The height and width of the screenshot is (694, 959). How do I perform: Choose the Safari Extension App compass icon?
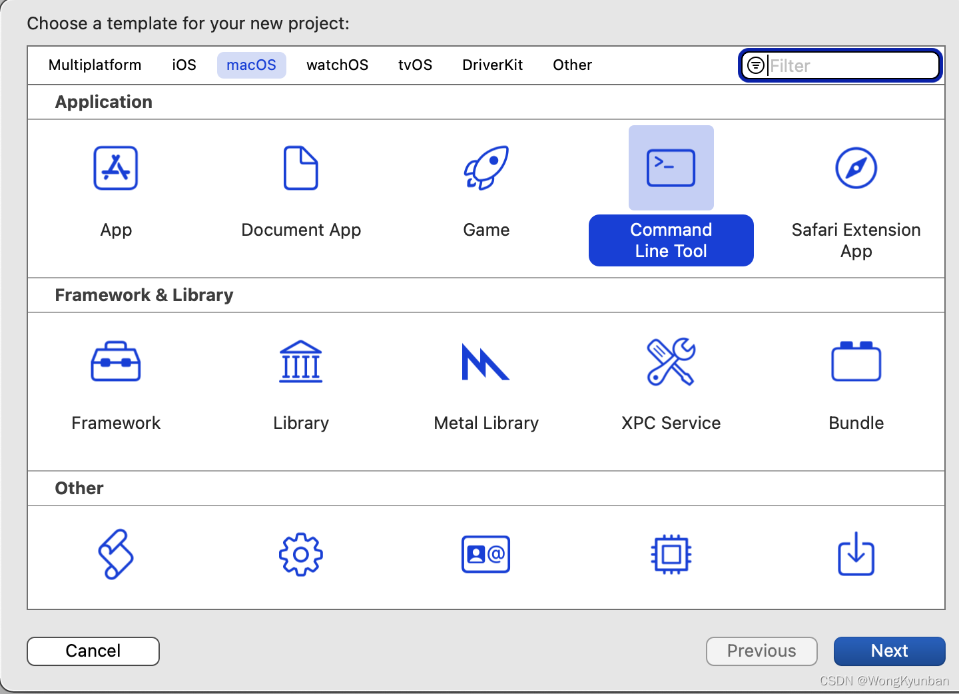tap(856, 168)
